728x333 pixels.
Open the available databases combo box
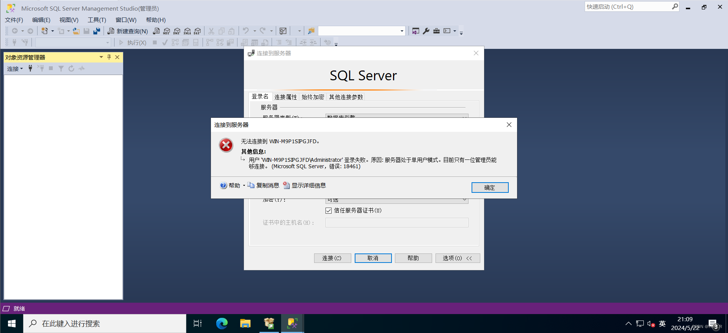73,42
